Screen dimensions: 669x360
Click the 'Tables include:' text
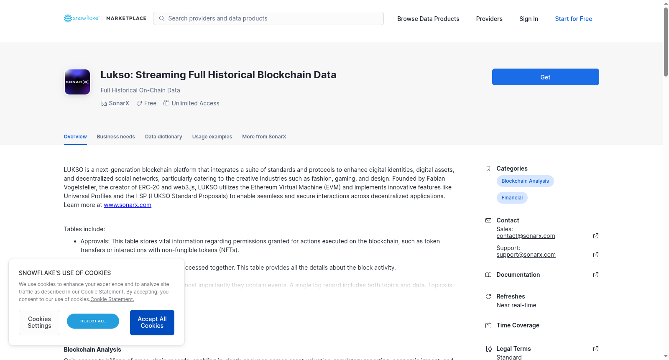(84, 229)
